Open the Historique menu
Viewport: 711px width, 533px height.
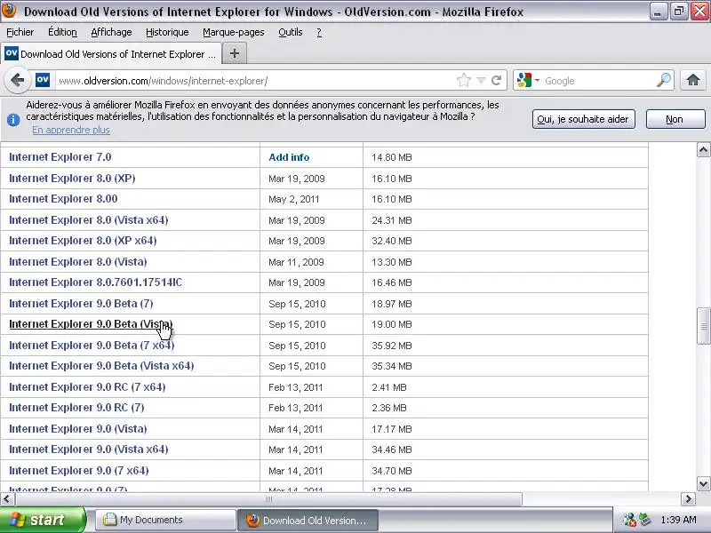click(167, 32)
